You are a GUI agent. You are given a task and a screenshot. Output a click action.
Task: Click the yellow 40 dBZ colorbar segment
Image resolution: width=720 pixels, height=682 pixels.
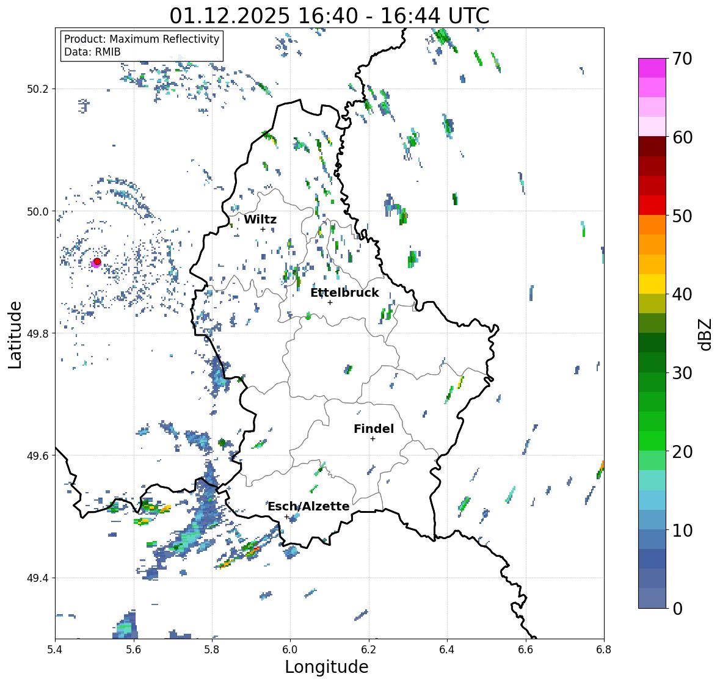pos(652,284)
